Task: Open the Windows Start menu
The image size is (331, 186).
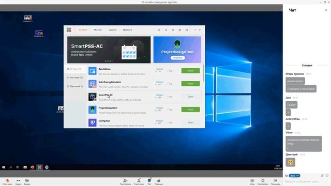Action: [4, 167]
